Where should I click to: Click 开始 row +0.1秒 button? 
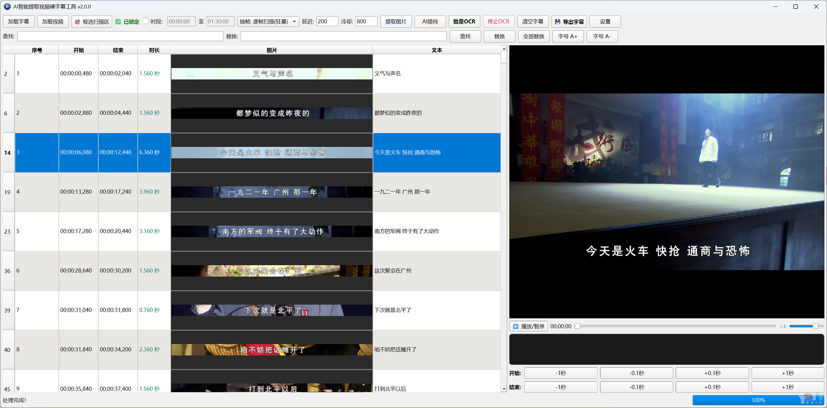[x=712, y=373]
